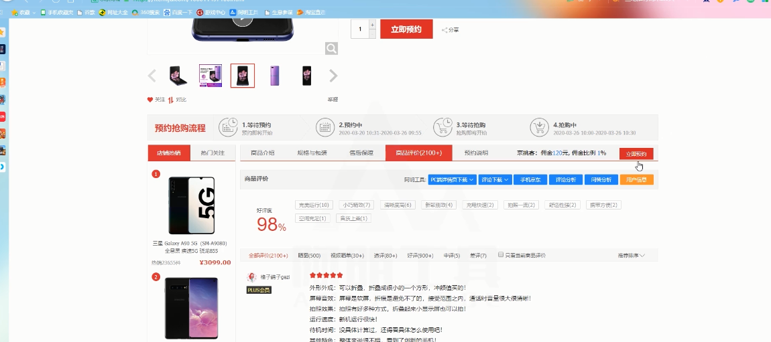Click the heart 关注 follow icon
The image size is (771, 342).
pyautogui.click(x=150, y=100)
